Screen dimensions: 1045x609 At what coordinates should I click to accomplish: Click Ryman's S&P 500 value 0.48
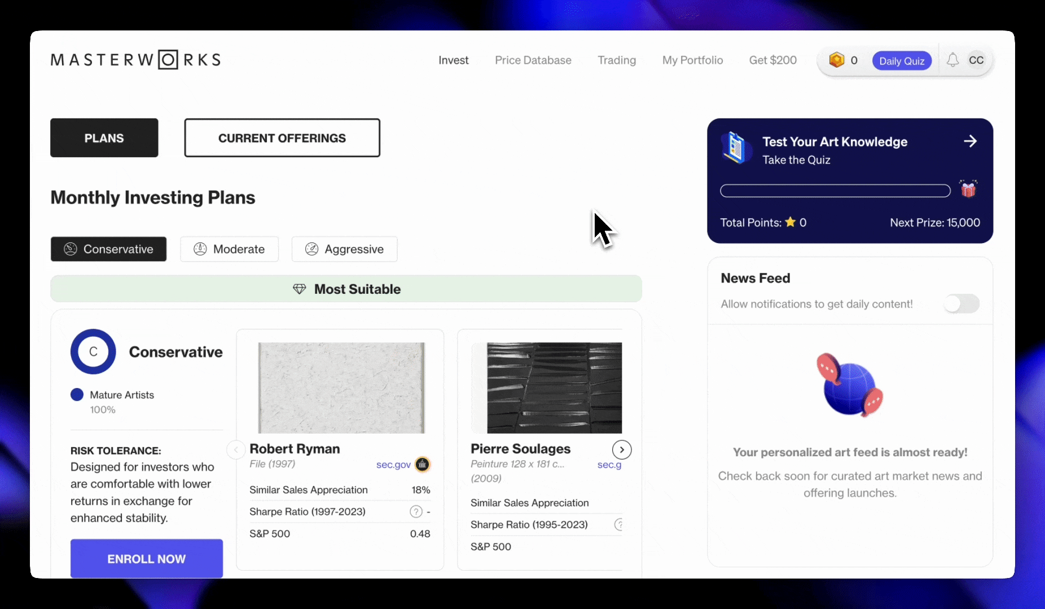click(420, 533)
